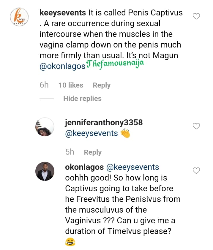Collapse thread with Hide replies
This screenshot has width=213, height=250.
pyautogui.click(x=82, y=99)
